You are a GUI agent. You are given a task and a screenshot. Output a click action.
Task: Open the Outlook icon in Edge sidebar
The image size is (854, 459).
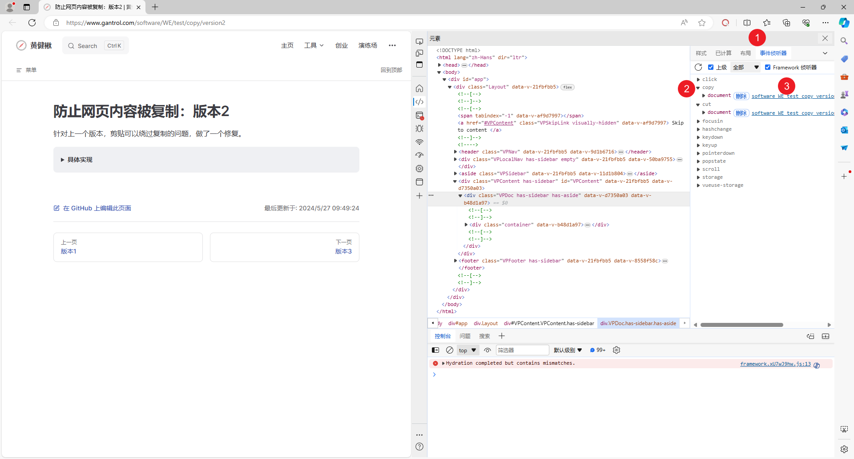click(844, 130)
